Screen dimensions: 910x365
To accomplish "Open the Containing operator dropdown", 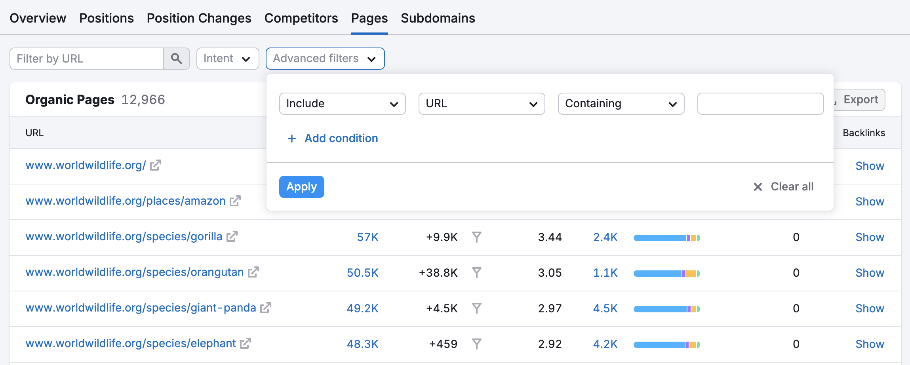I will 621,104.
